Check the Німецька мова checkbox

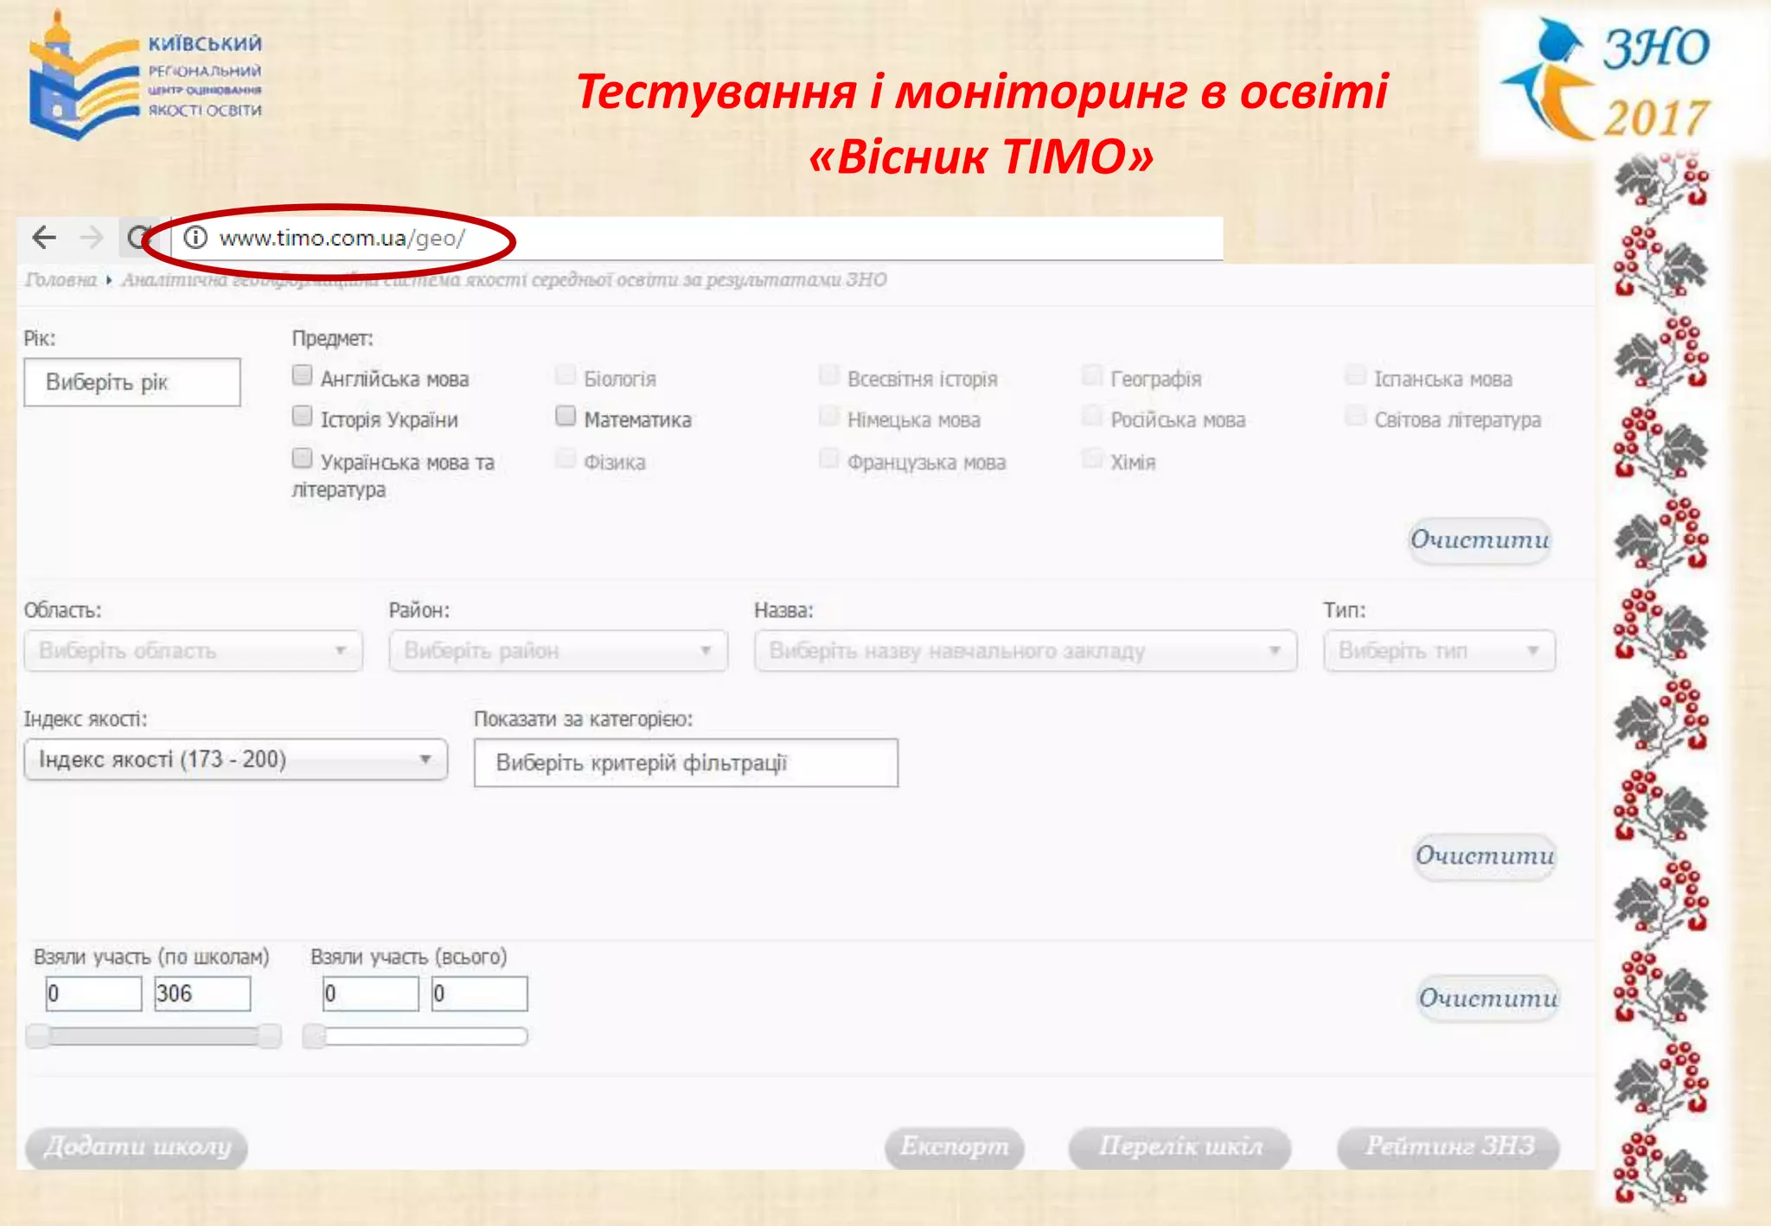tap(828, 416)
